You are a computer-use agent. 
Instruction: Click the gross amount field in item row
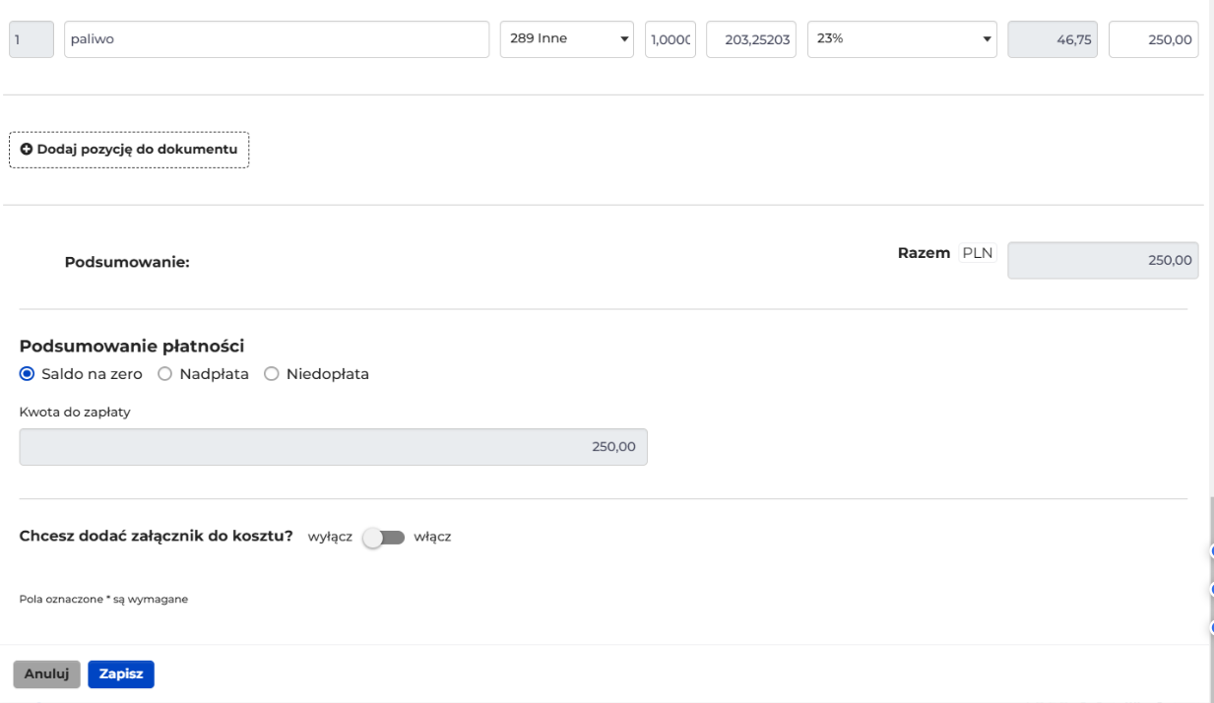pyautogui.click(x=1153, y=39)
